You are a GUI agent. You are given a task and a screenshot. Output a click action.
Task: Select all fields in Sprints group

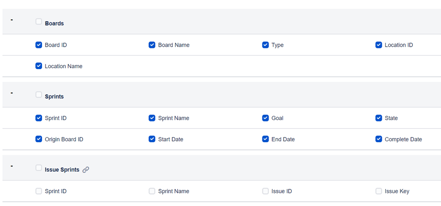pos(39,95)
